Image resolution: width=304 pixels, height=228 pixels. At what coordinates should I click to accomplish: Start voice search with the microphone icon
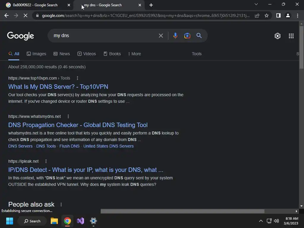tap(175, 36)
